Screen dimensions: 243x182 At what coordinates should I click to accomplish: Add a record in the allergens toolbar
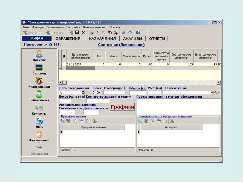pos(140,121)
